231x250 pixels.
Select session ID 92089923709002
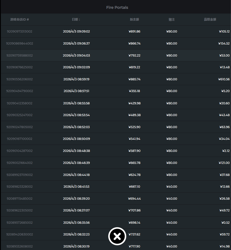coord(19,175)
